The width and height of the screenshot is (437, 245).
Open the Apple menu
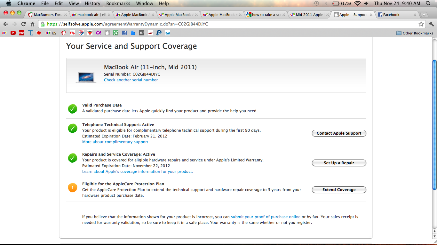pyautogui.click(x=9, y=4)
